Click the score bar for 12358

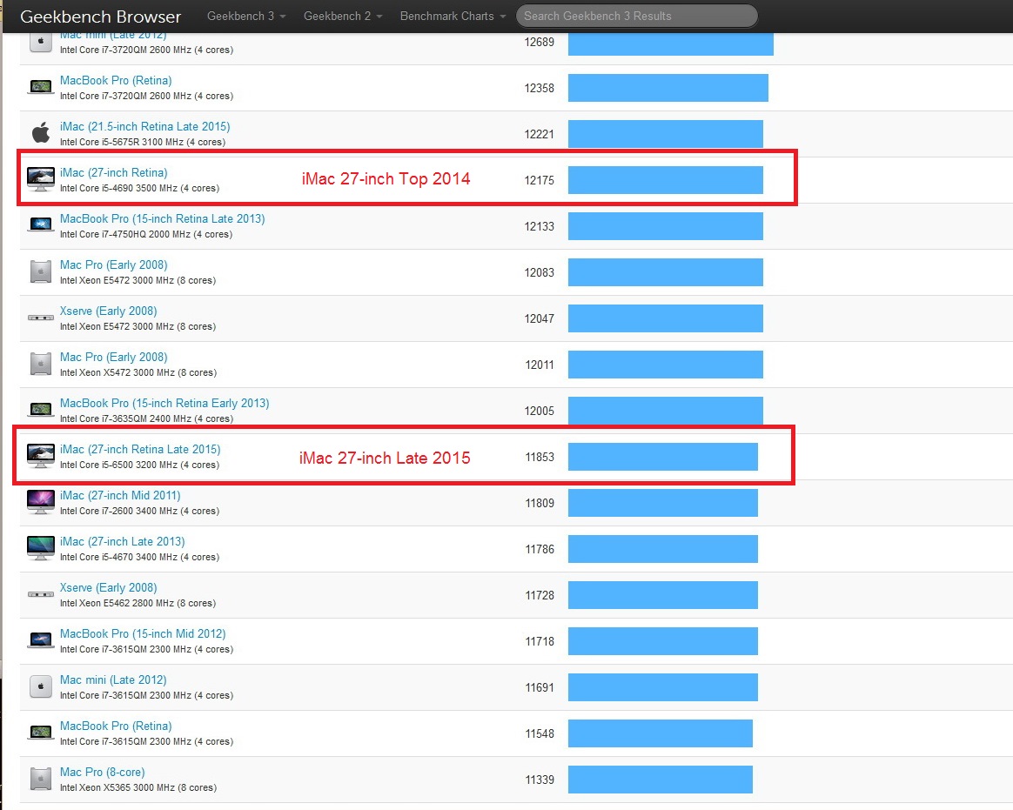coord(668,88)
